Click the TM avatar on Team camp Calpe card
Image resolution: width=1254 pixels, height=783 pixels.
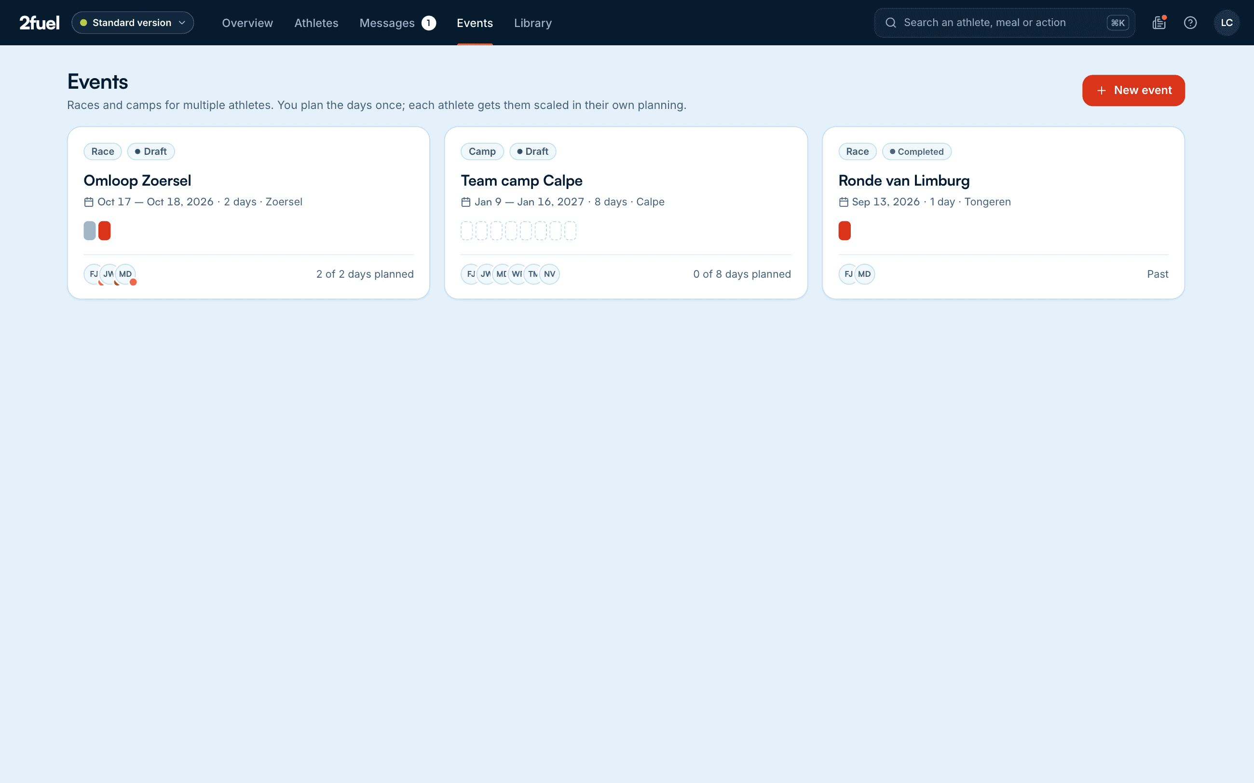click(x=533, y=274)
